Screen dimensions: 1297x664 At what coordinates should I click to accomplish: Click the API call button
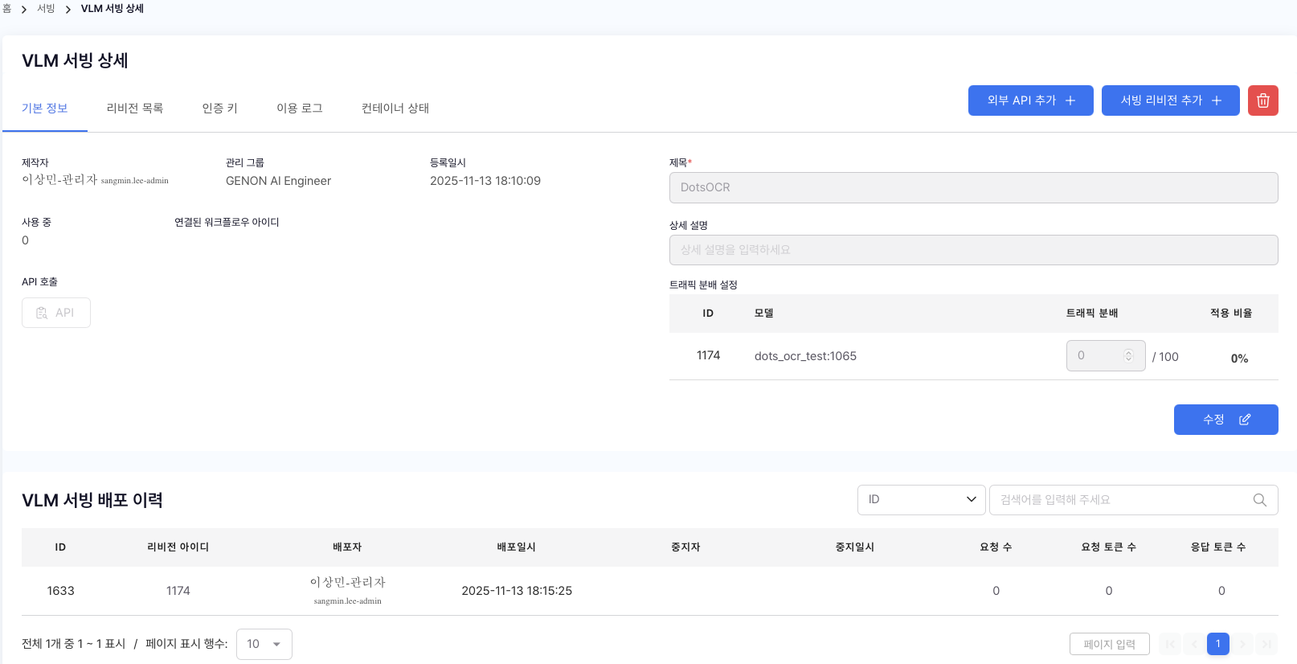point(56,313)
